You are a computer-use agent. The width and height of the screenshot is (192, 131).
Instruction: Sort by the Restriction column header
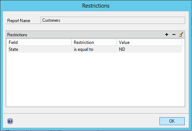point(94,42)
